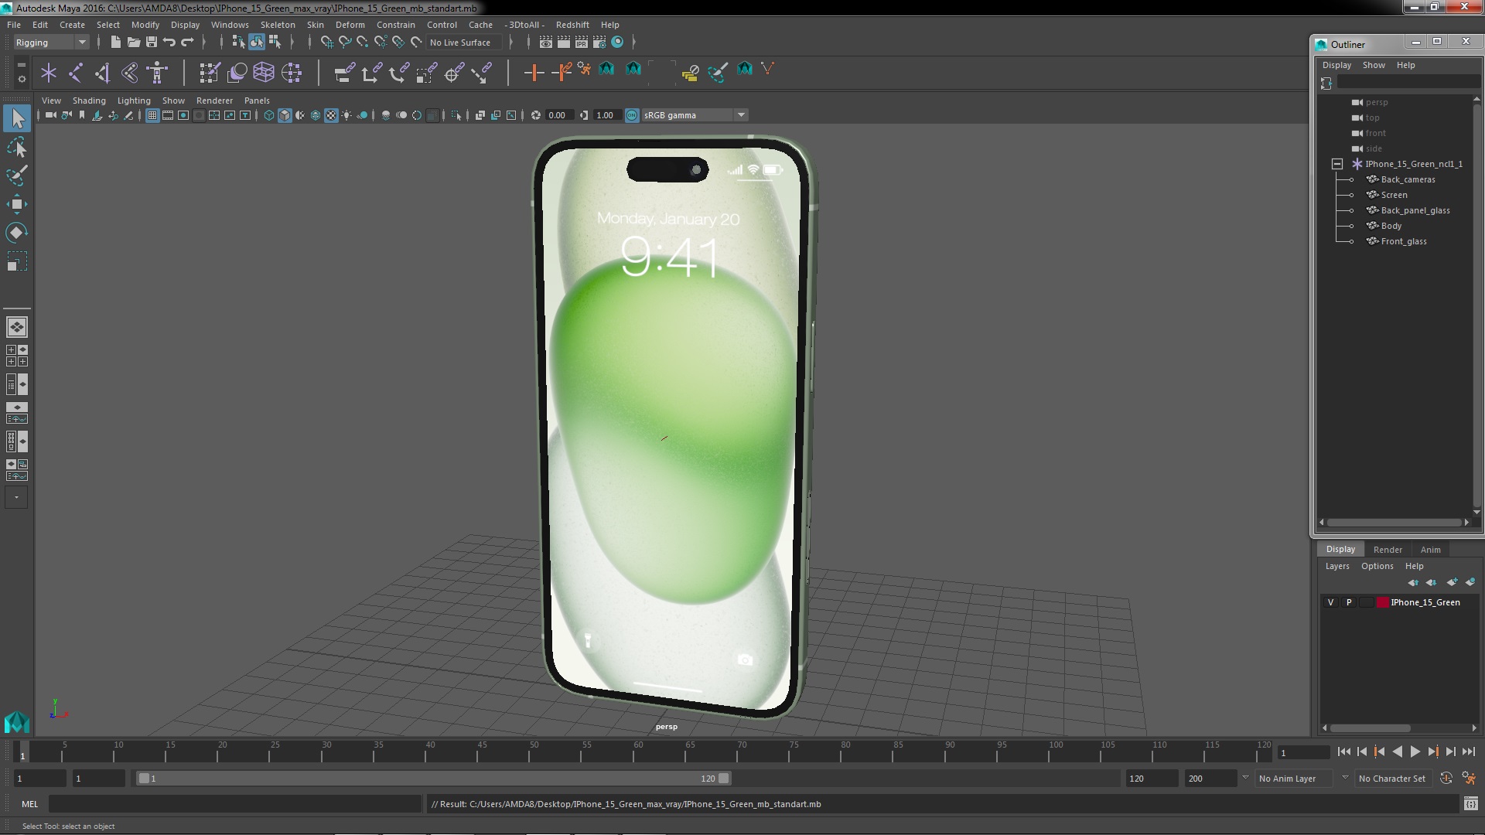Activate the Paint Selection tool
This screenshot has height=835, width=1485.
point(17,176)
